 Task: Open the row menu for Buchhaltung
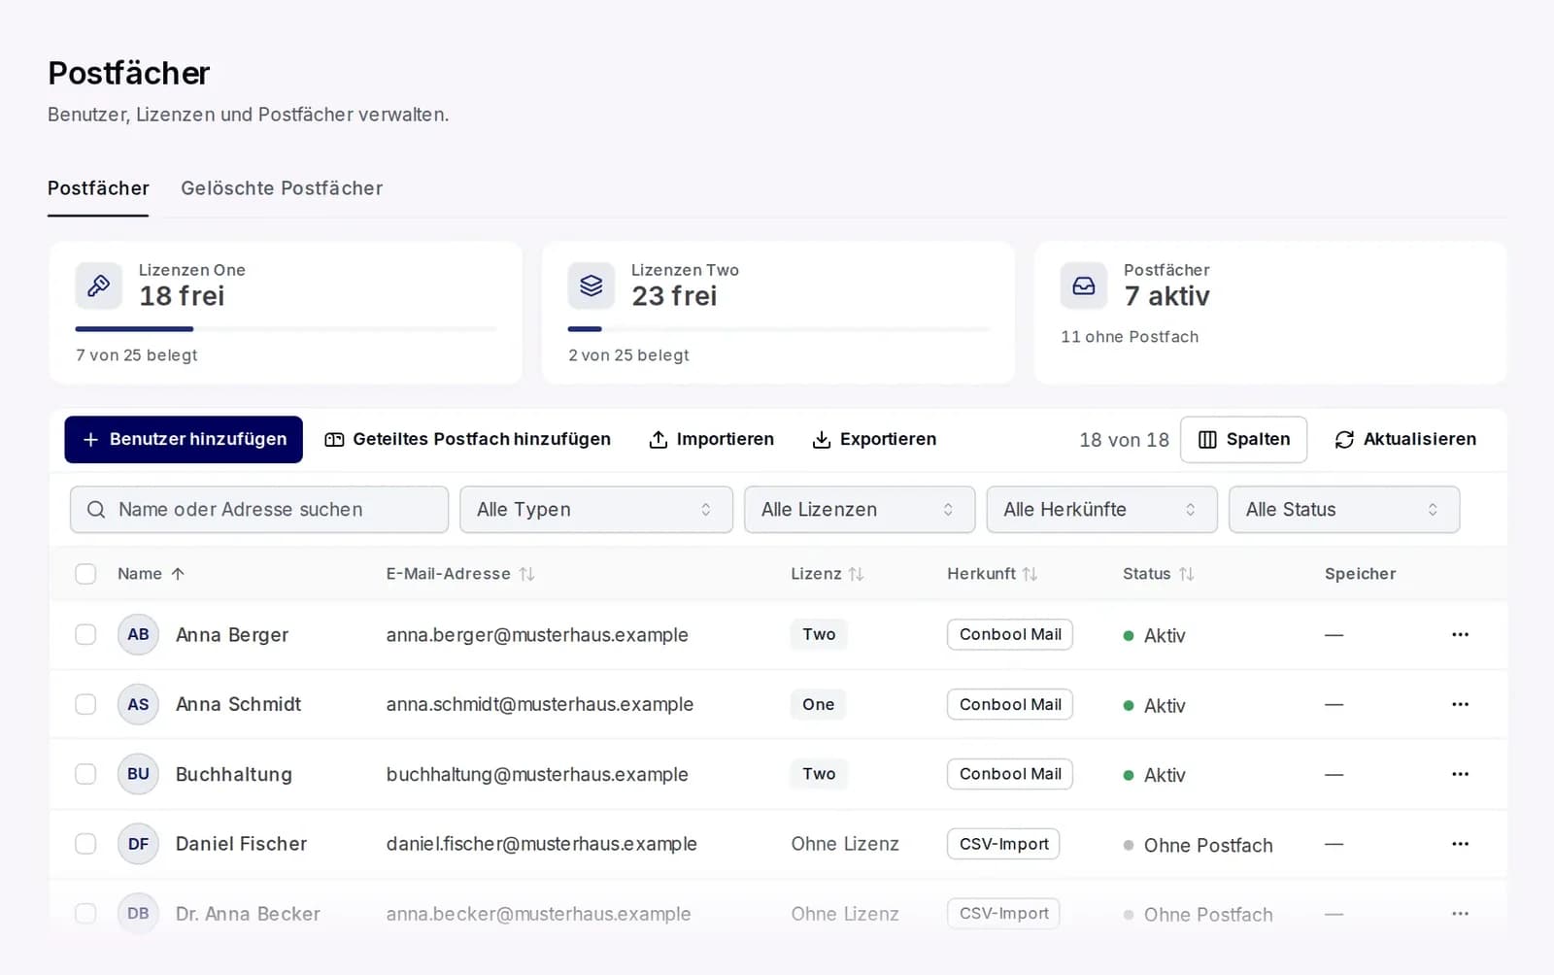point(1460,774)
